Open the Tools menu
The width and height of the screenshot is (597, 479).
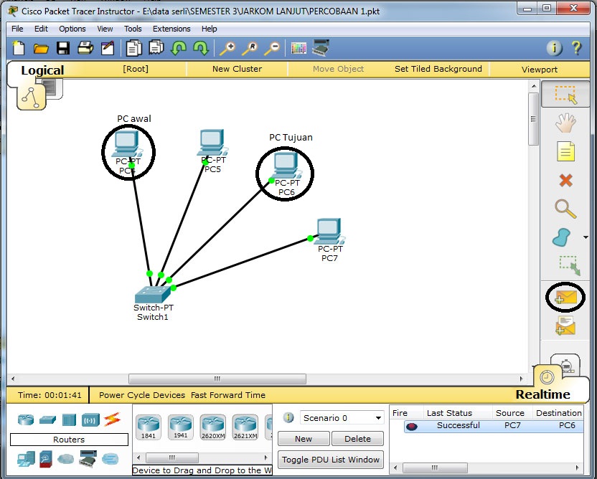[133, 29]
